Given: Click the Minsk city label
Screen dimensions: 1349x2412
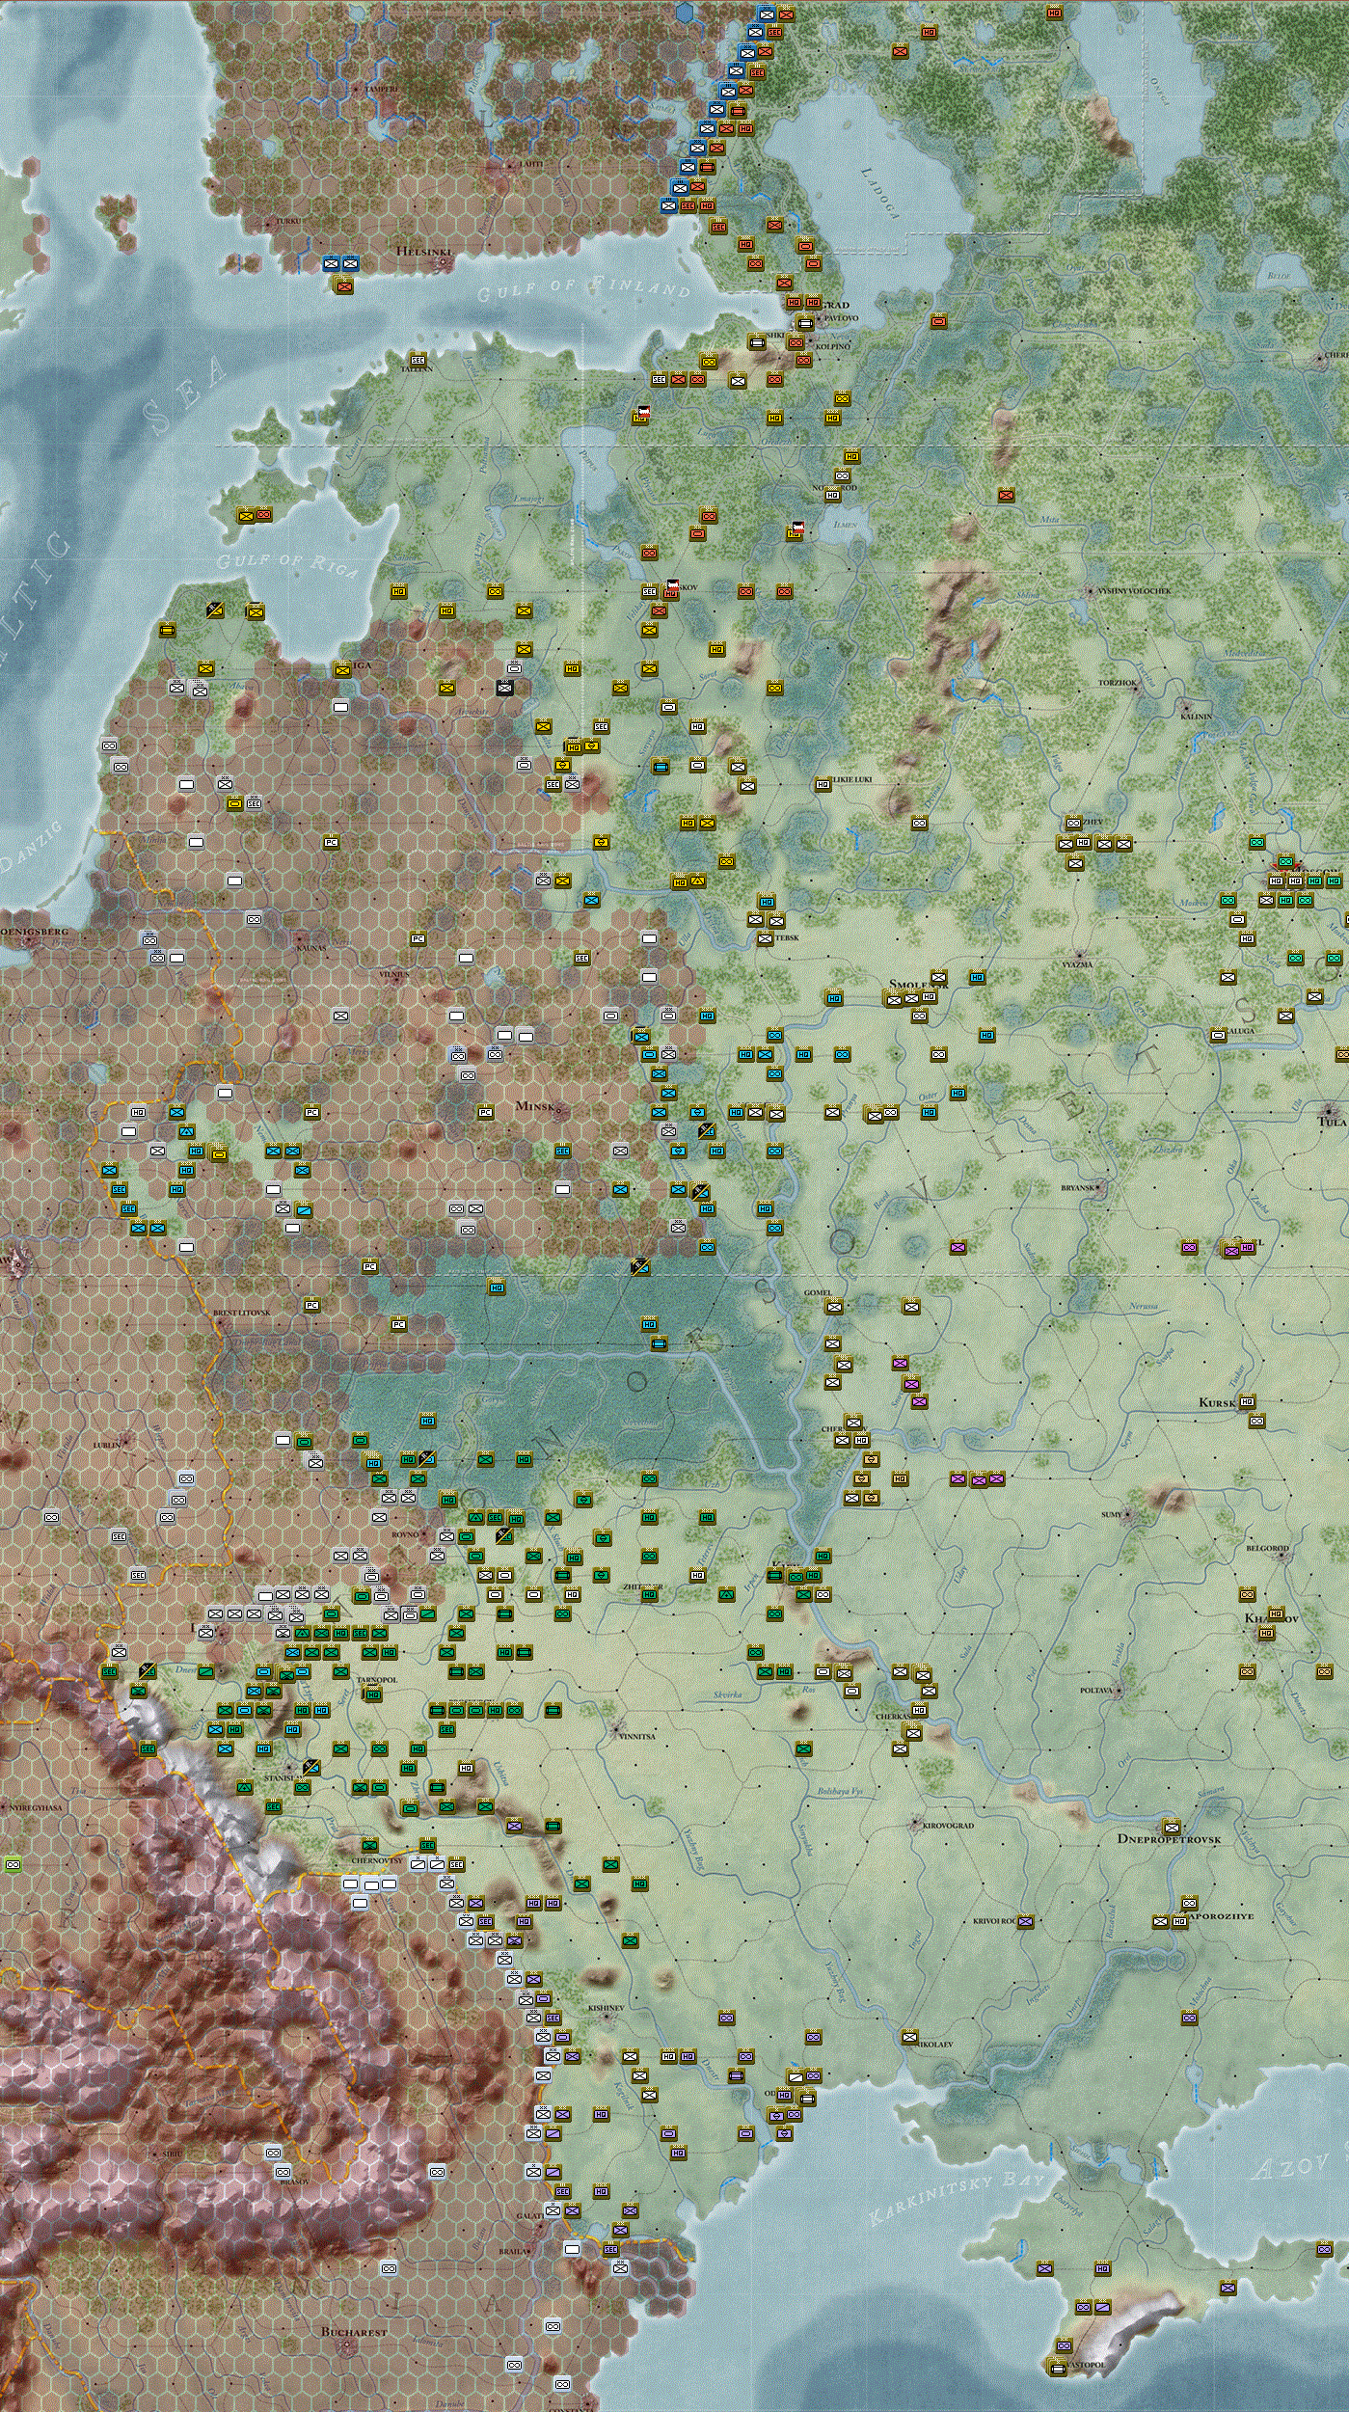Looking at the screenshot, I should [535, 1105].
